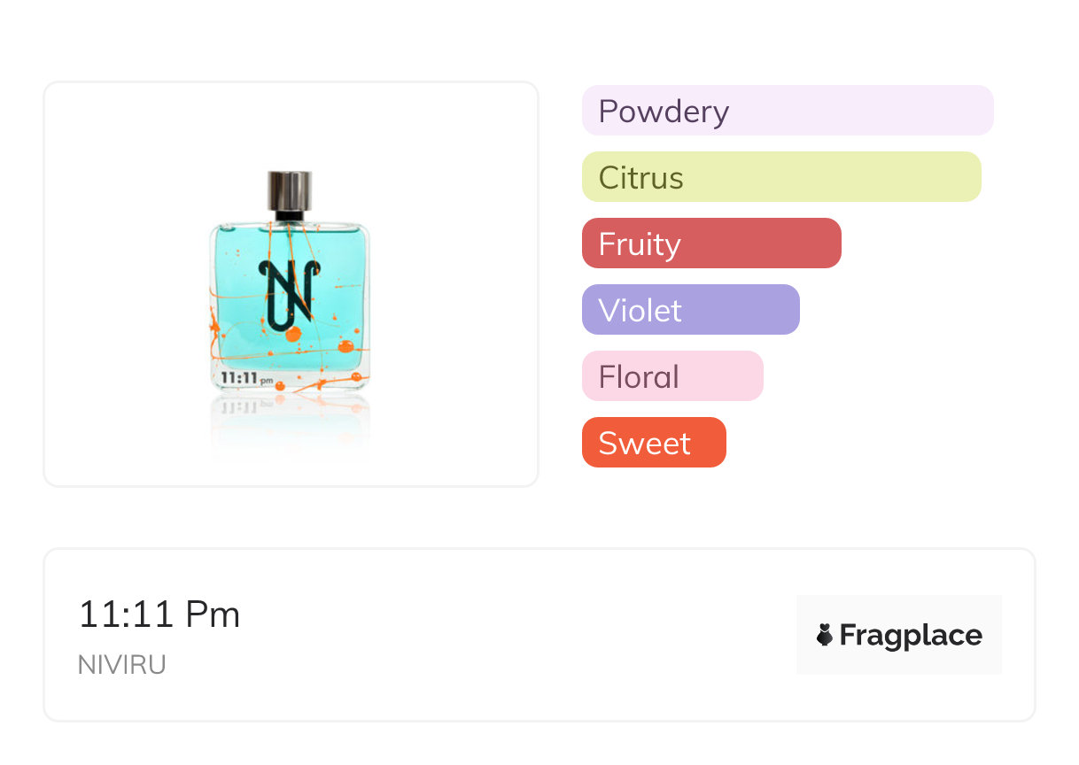Viewport: 1079px width, 765px height.
Task: Click the grey box around the Fragplace logo
Action: click(x=899, y=609)
